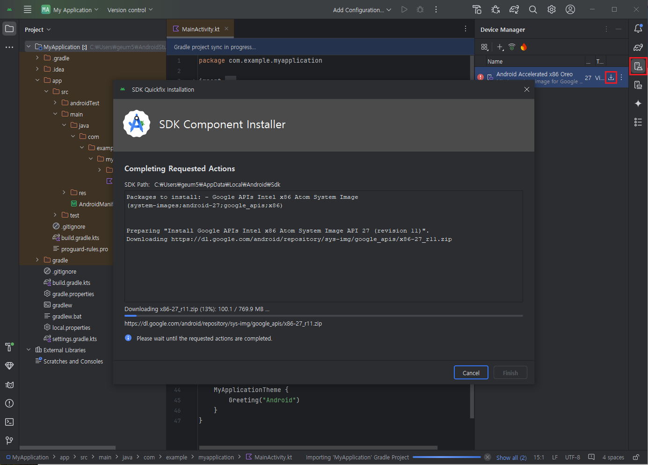Viewport: 648px width, 465px height.
Task: Open My Application project dropdown
Action: click(70, 9)
